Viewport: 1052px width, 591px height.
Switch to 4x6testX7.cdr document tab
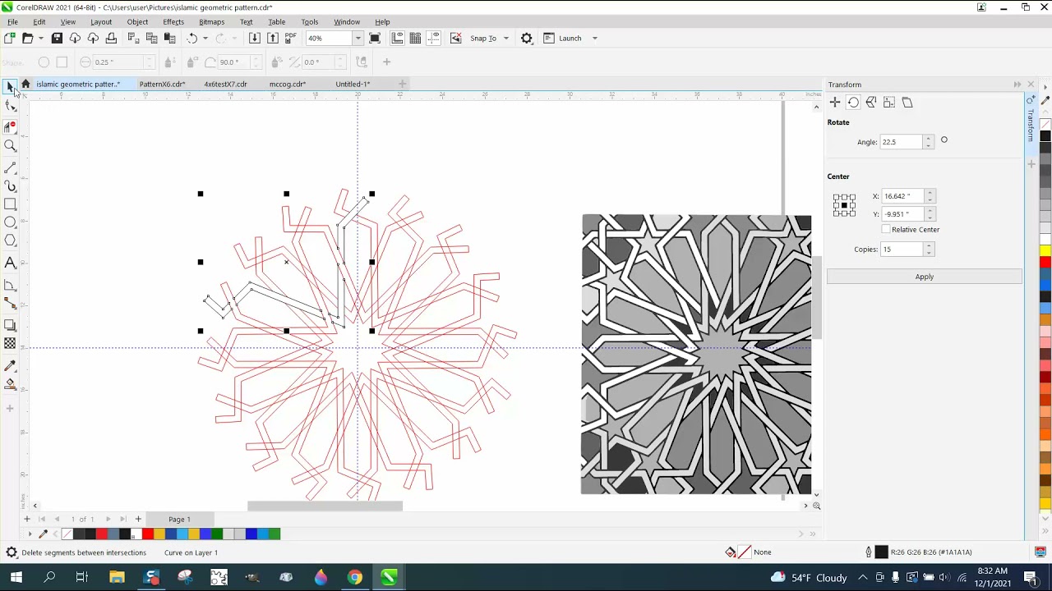[225, 84]
